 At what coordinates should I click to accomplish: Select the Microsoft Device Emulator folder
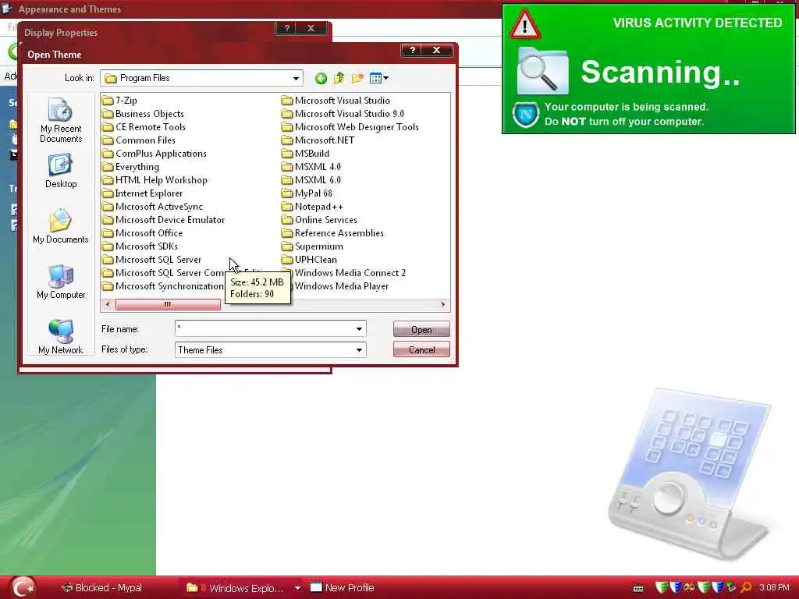click(x=164, y=219)
